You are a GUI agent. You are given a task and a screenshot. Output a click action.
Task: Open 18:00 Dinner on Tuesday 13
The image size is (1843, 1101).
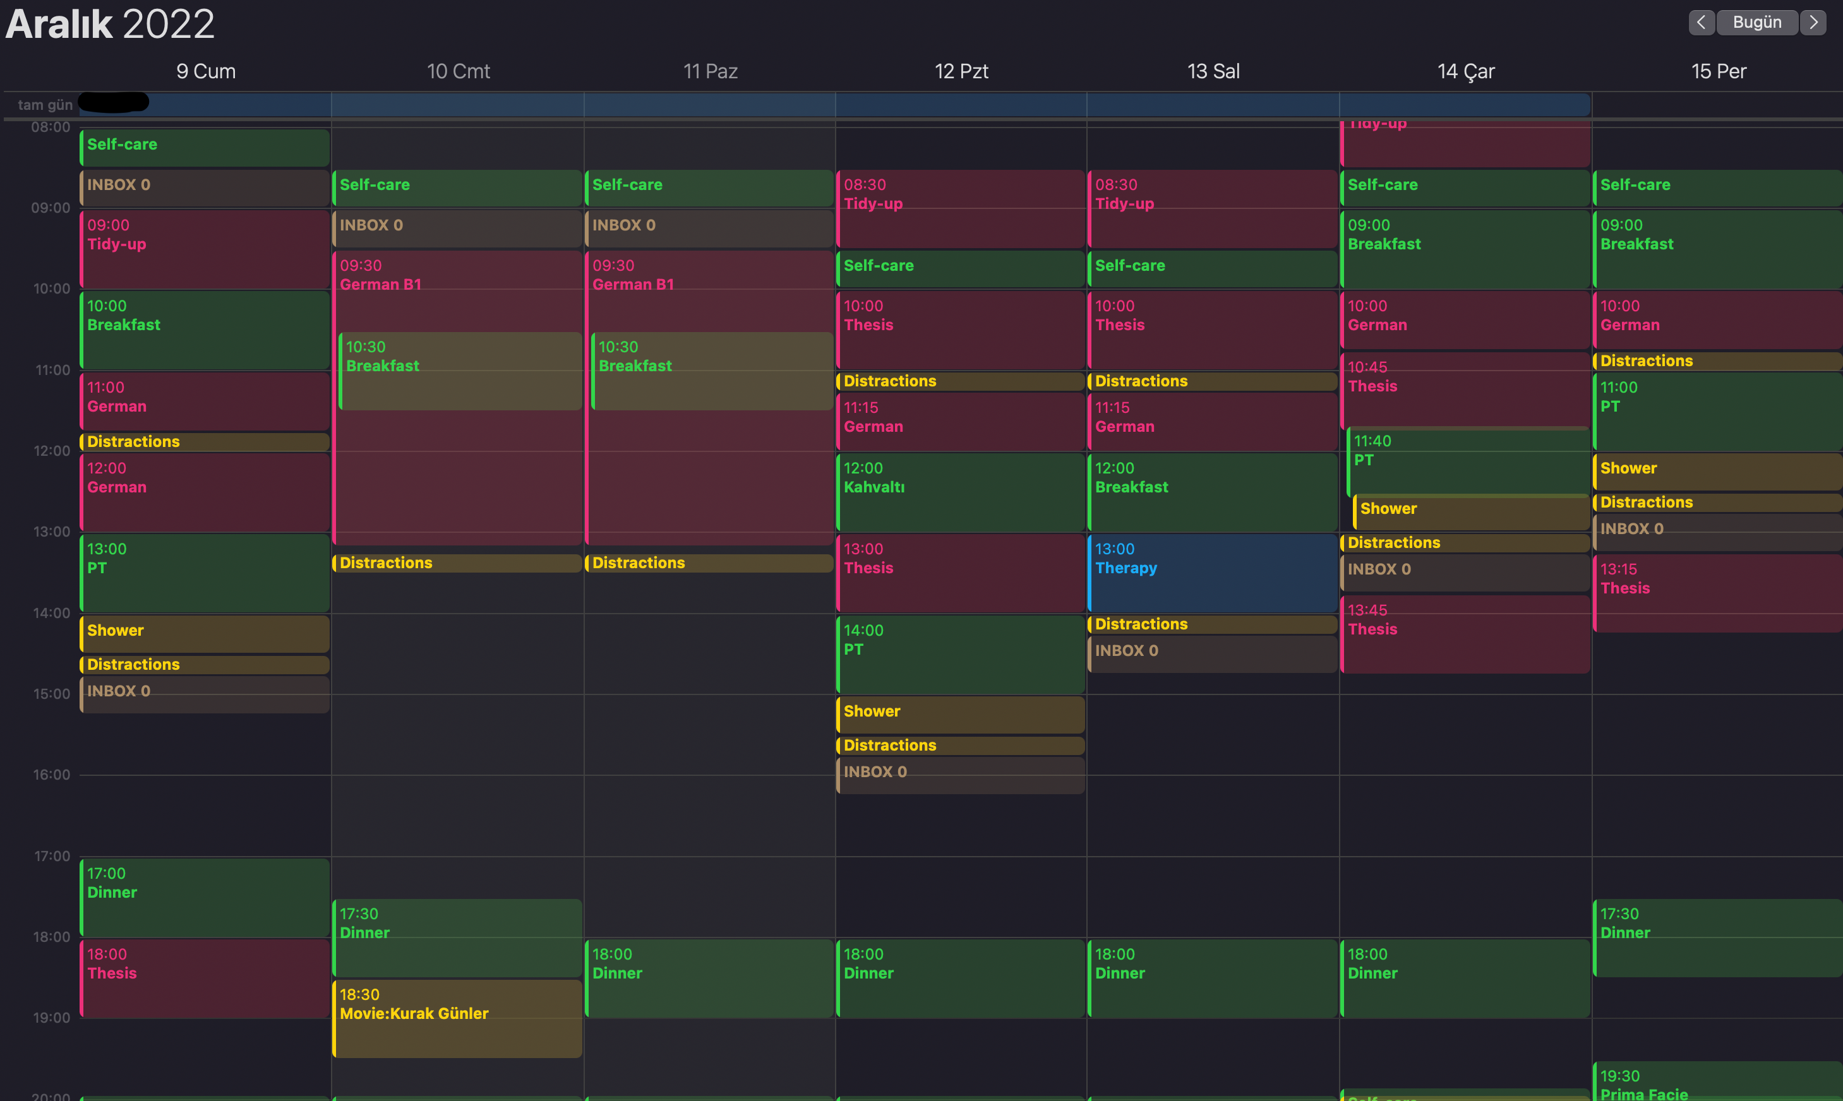click(1213, 978)
